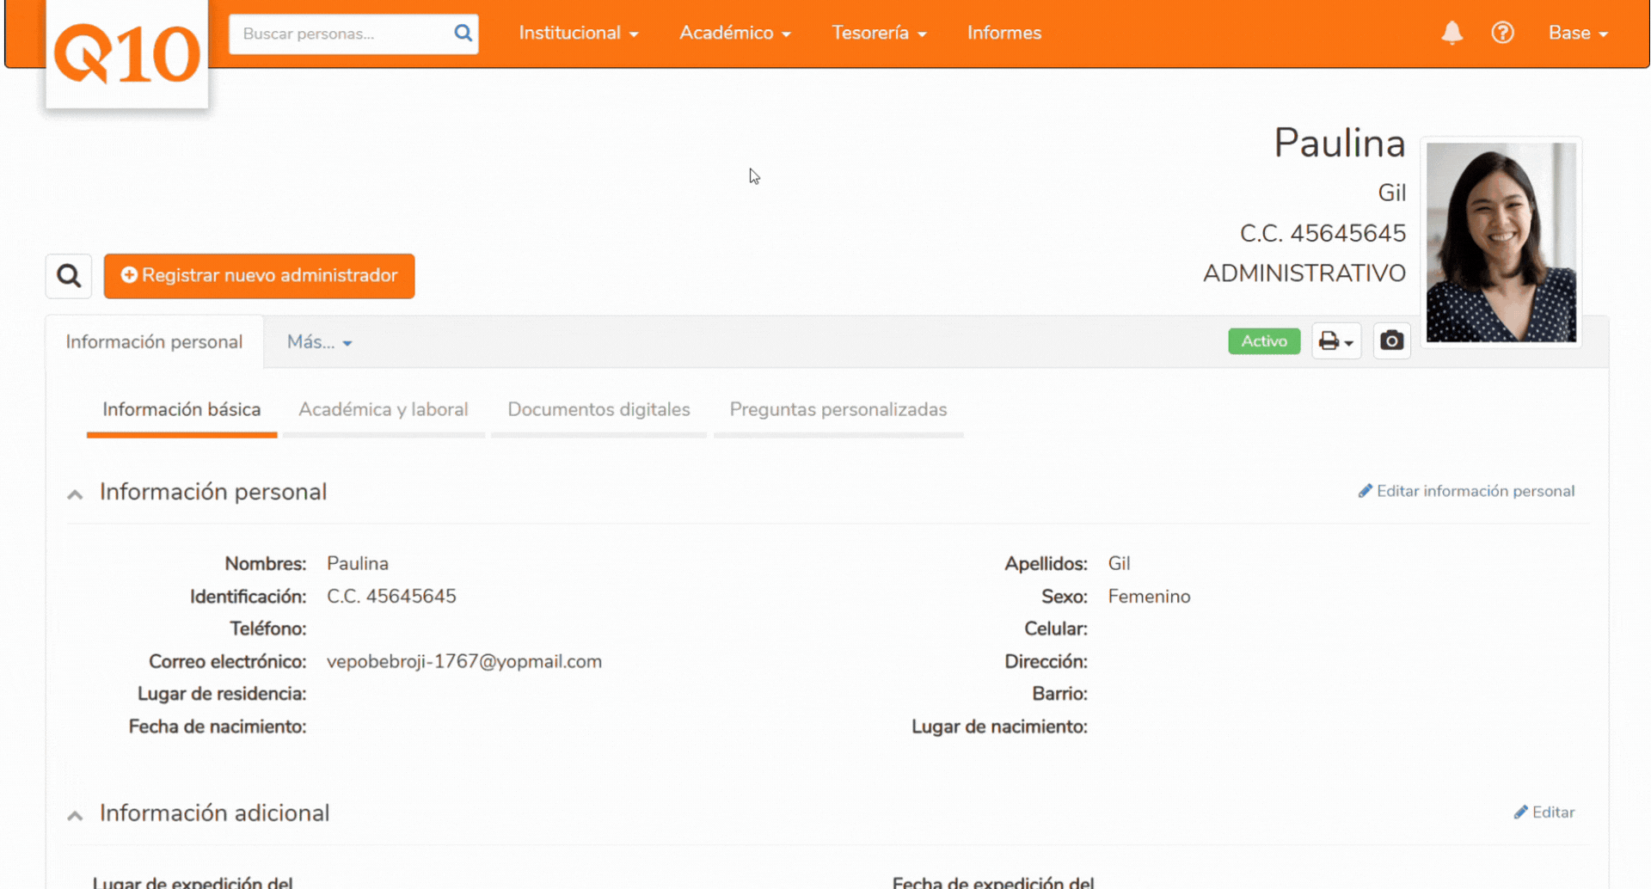This screenshot has width=1651, height=889.
Task: Click the email vepobebroji-1767@yopmail.com
Action: (x=464, y=661)
